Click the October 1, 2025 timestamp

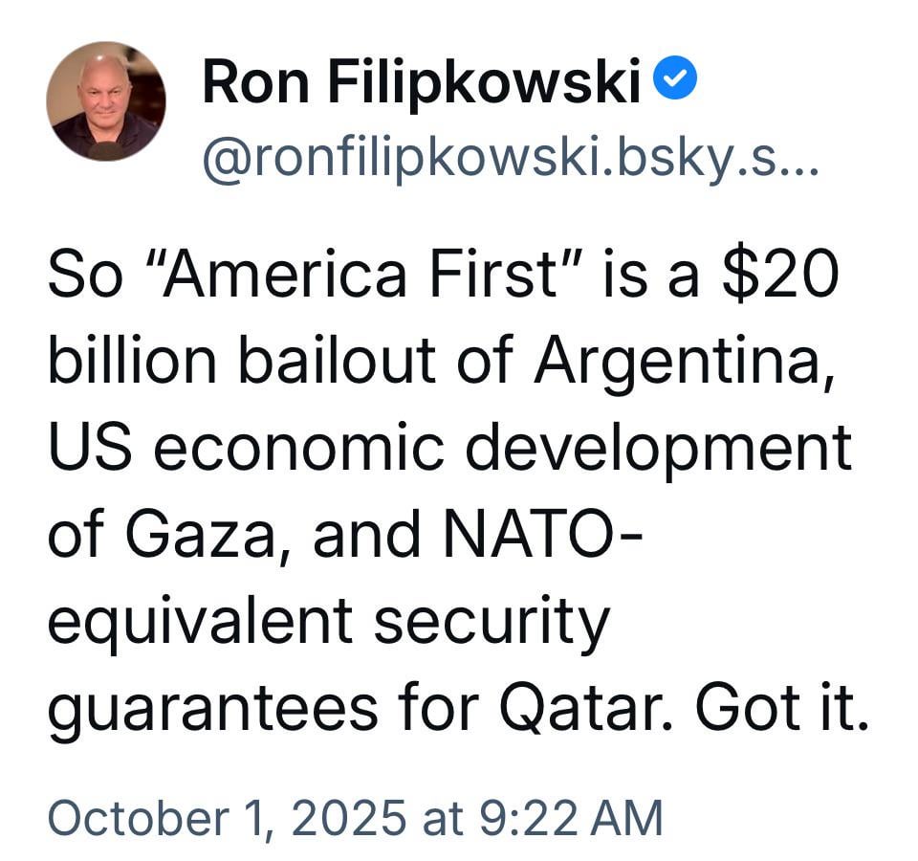click(225, 819)
